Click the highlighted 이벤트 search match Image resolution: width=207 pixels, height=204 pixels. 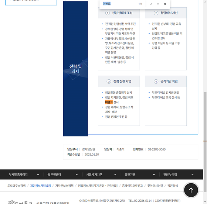tap(109, 102)
